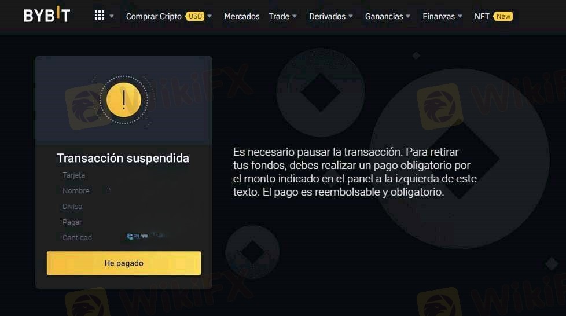Expand the arrow next to apps grid
This screenshot has height=316, width=566.
point(112,16)
